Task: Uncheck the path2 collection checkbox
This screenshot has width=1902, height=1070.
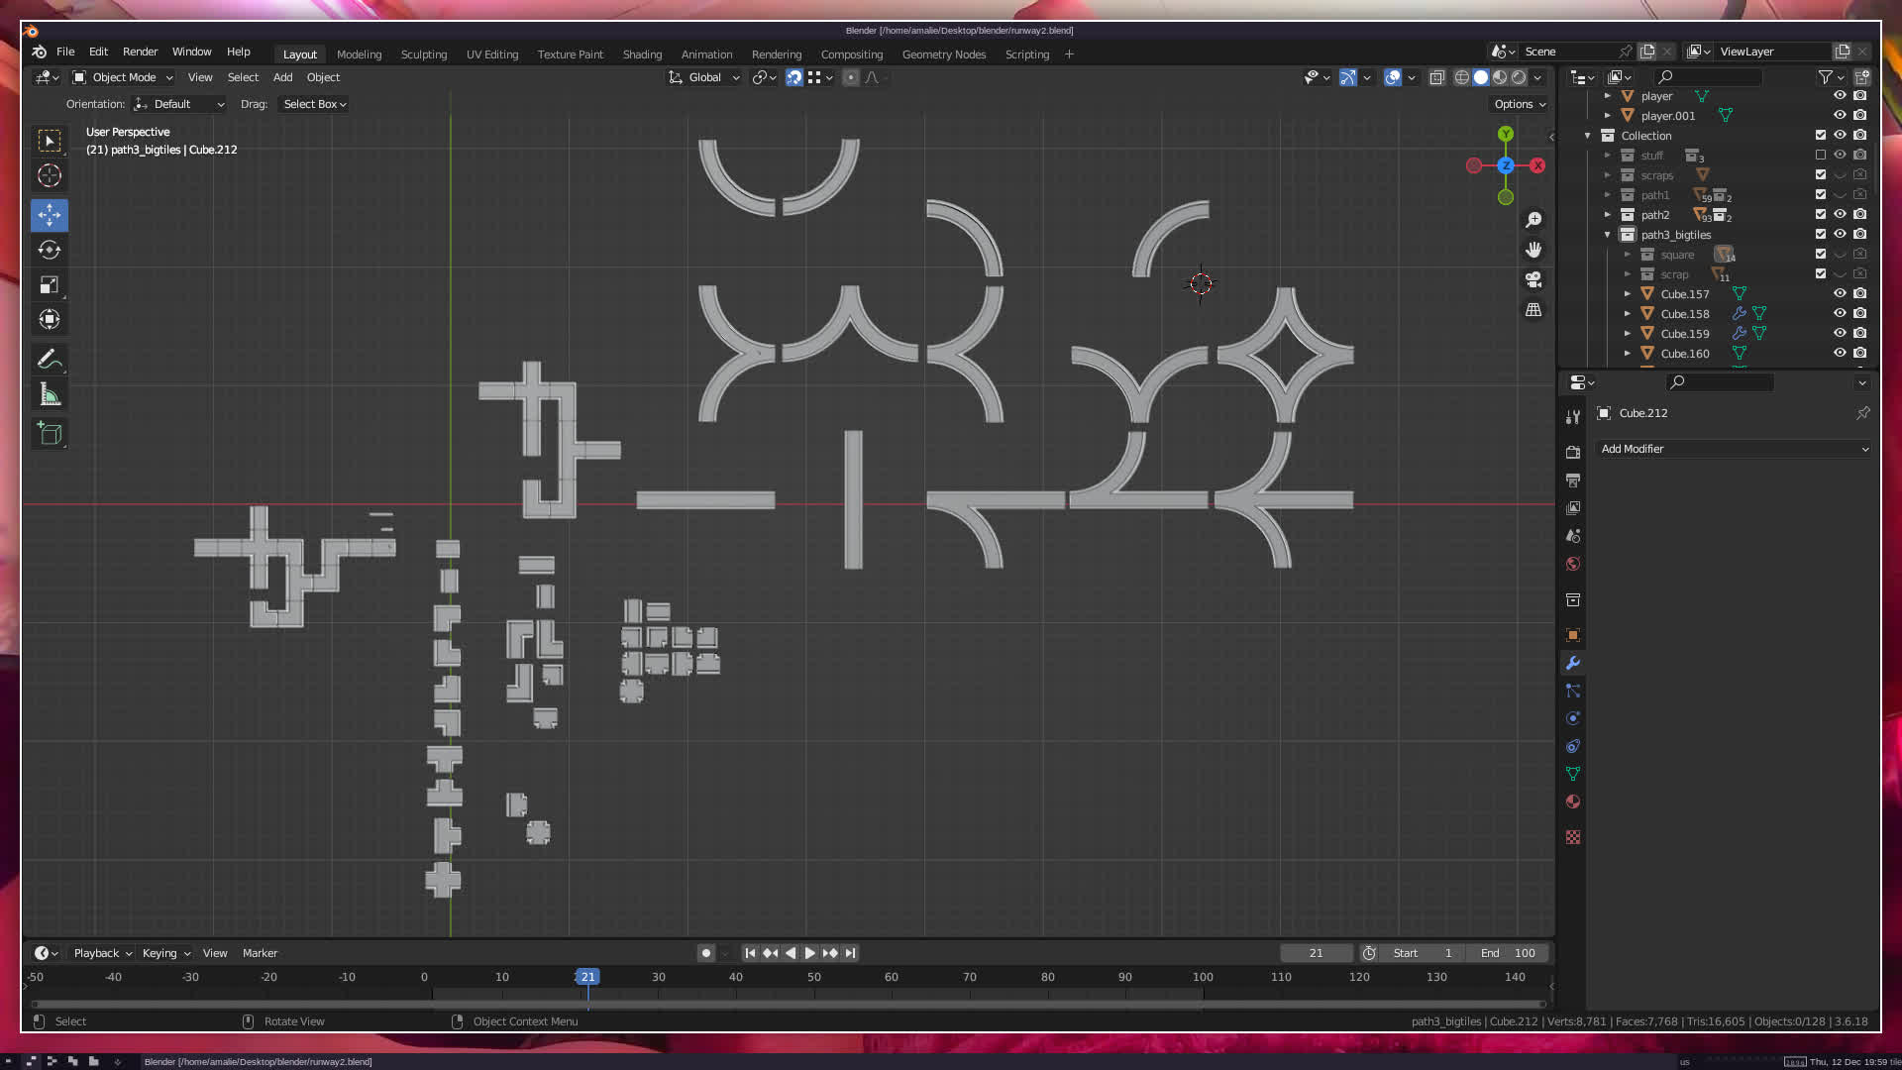Action: point(1821,214)
